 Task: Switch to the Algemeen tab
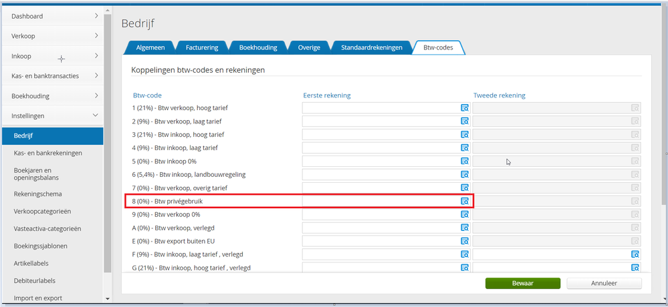(x=150, y=47)
